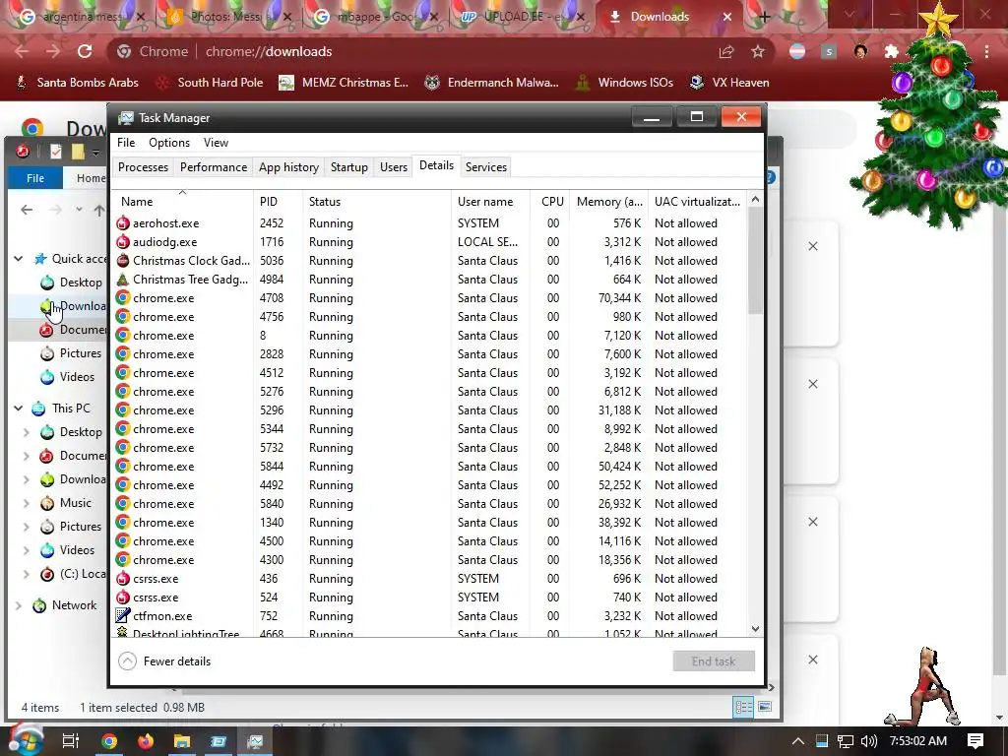Open Windows ISOs bookmark
This screenshot has width=1008, height=756.
coord(624,83)
